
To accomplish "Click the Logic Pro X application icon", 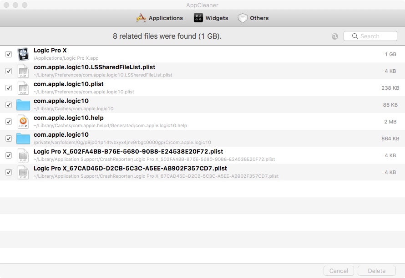I will pos(23,54).
